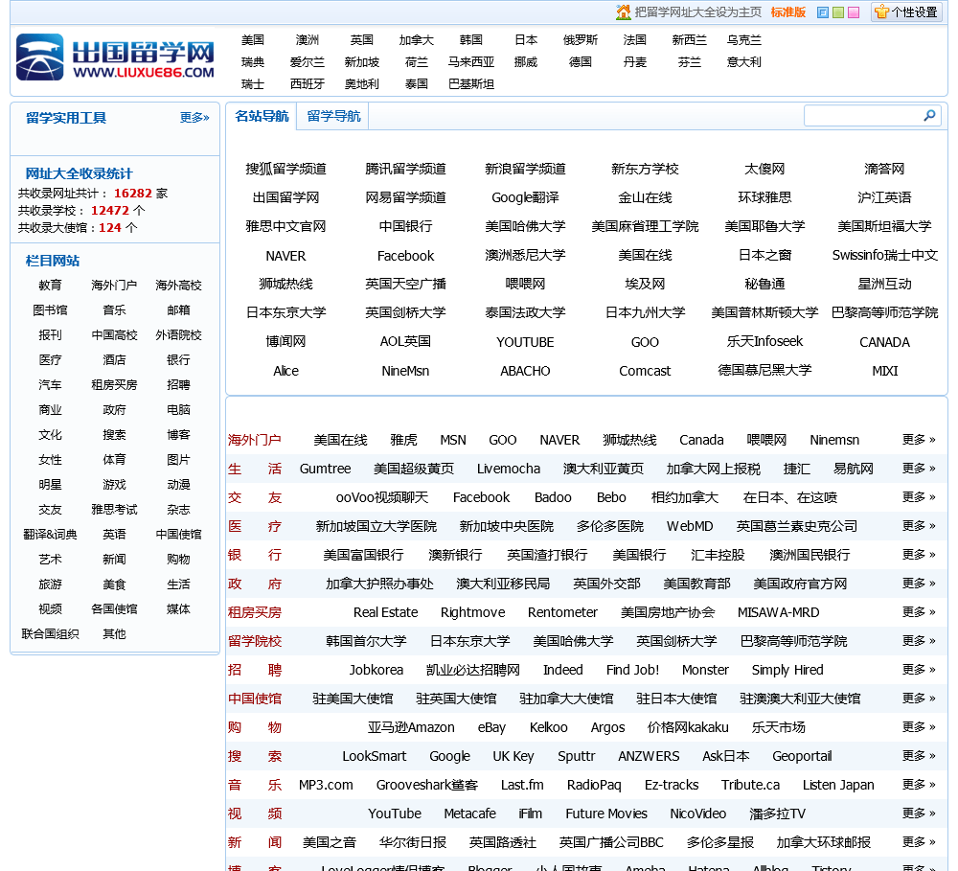Viewport: 958px width, 871px height.
Task: Click the 出国留学网 site logo
Action: point(116,57)
